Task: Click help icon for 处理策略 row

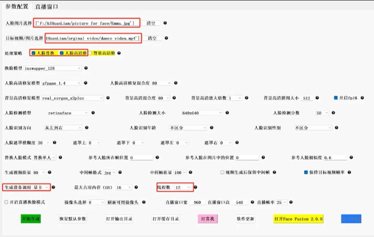Action: [x=119, y=53]
